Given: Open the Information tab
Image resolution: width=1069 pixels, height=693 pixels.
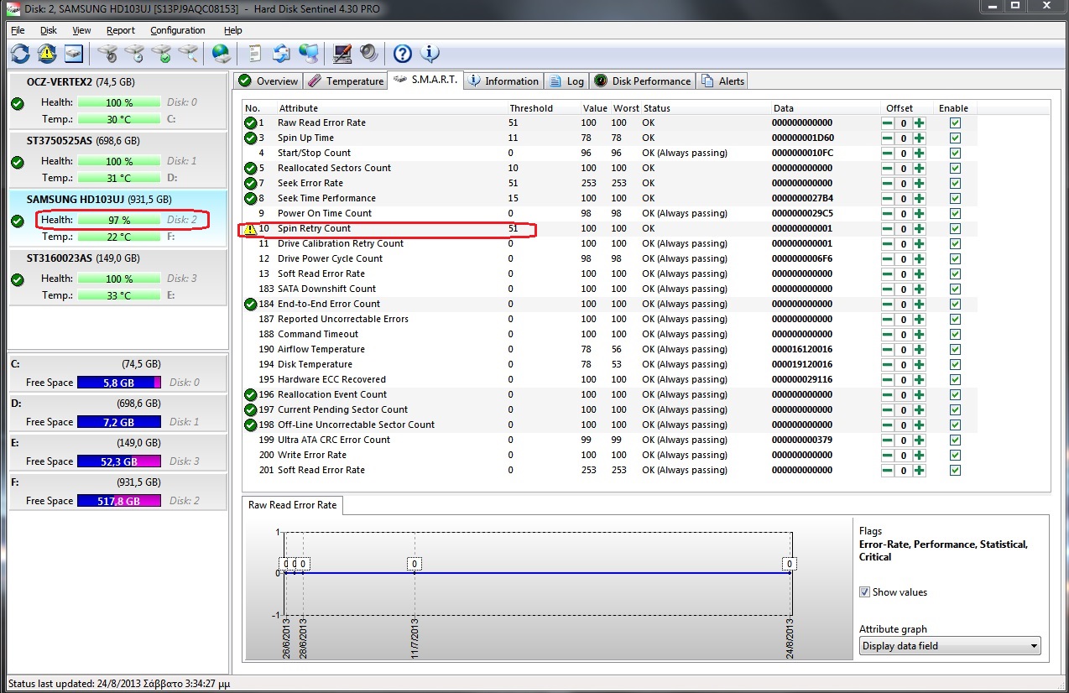Looking at the screenshot, I should 503,81.
